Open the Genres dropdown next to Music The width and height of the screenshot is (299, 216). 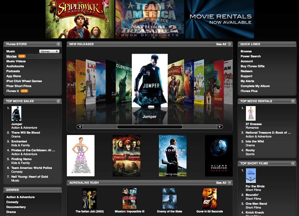coord(49,51)
